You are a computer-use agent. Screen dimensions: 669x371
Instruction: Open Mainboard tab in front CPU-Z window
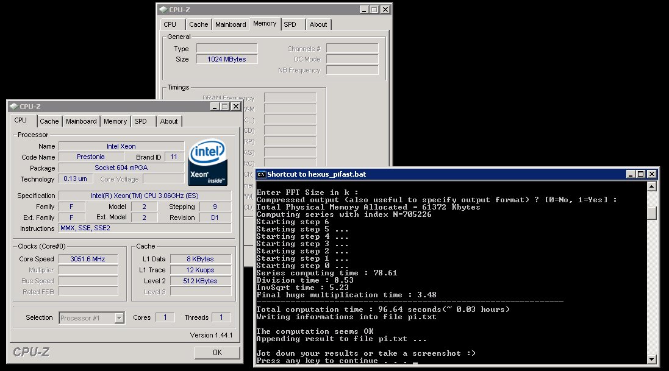(81, 122)
